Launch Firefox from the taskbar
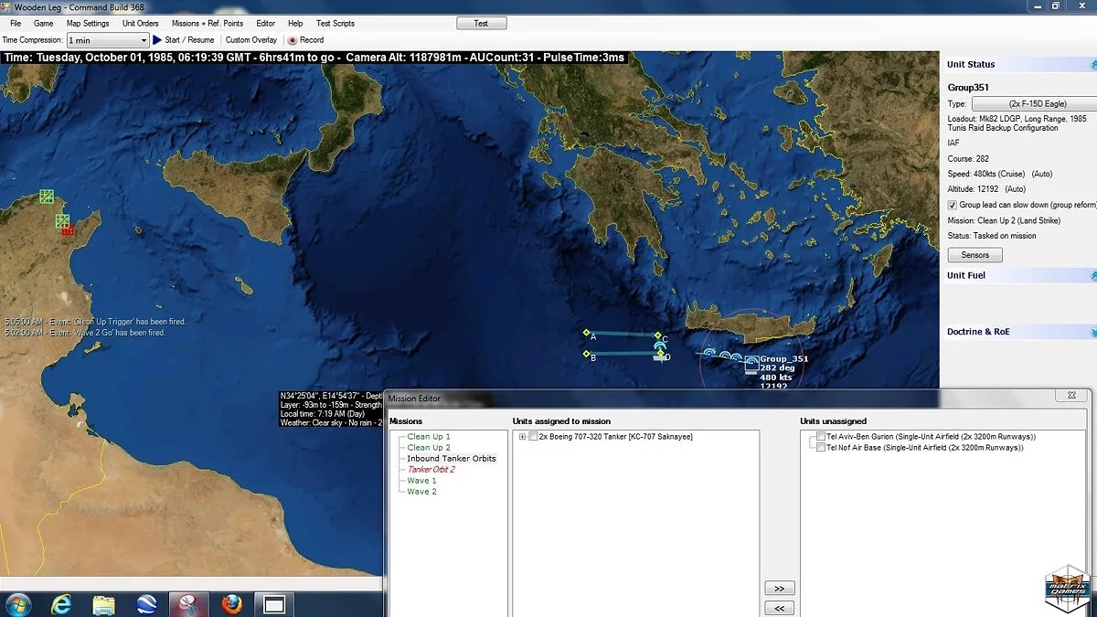This screenshot has width=1097, height=617. (232, 604)
